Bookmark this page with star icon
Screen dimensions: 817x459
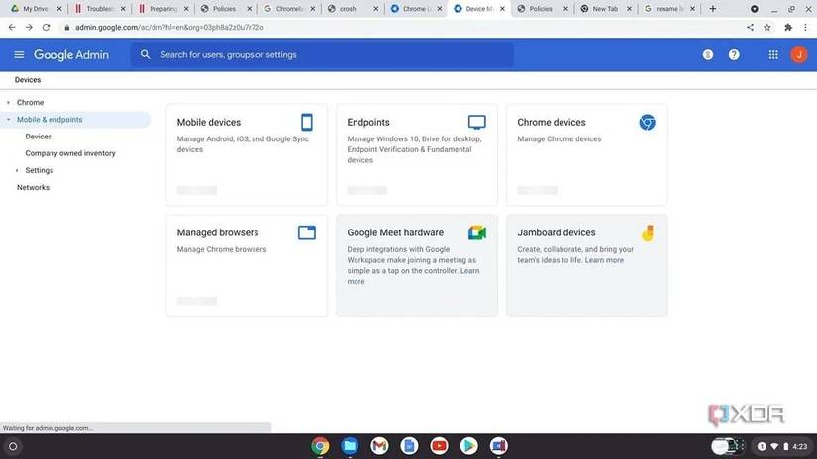[766, 27]
